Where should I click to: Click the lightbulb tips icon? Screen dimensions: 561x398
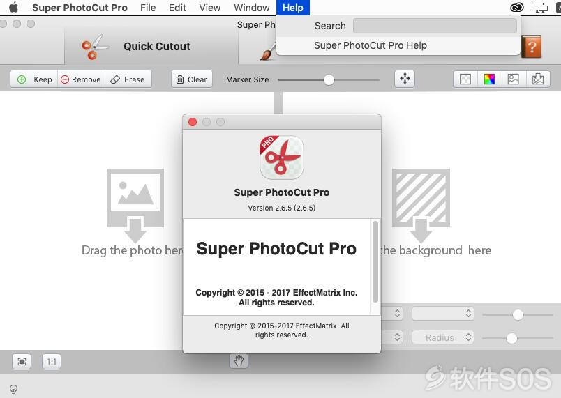pyautogui.click(x=13, y=390)
